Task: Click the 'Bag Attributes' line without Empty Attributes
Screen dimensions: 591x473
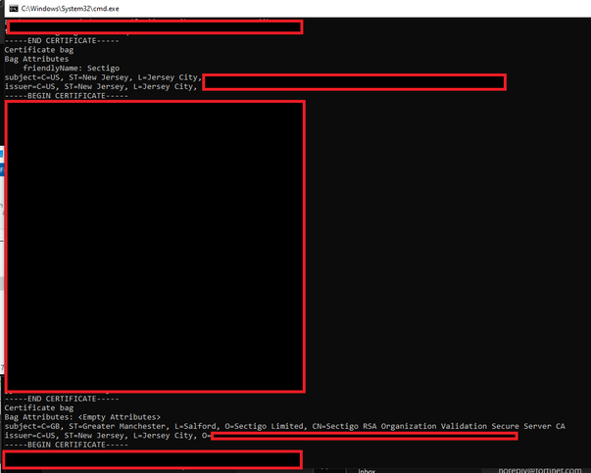Action: click(36, 59)
